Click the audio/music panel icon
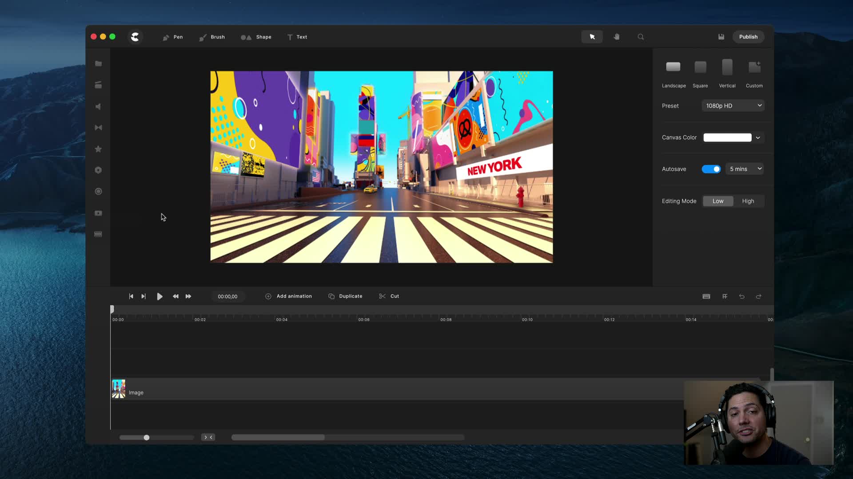 click(x=98, y=106)
